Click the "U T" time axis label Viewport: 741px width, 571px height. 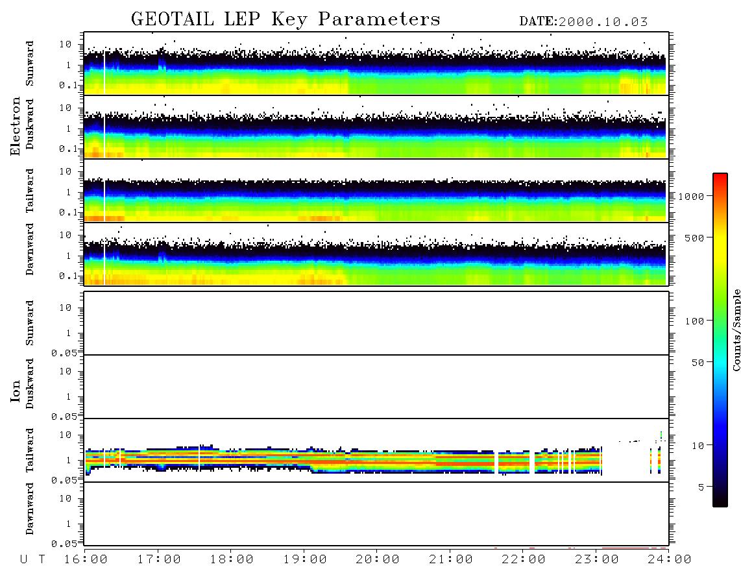click(x=32, y=560)
